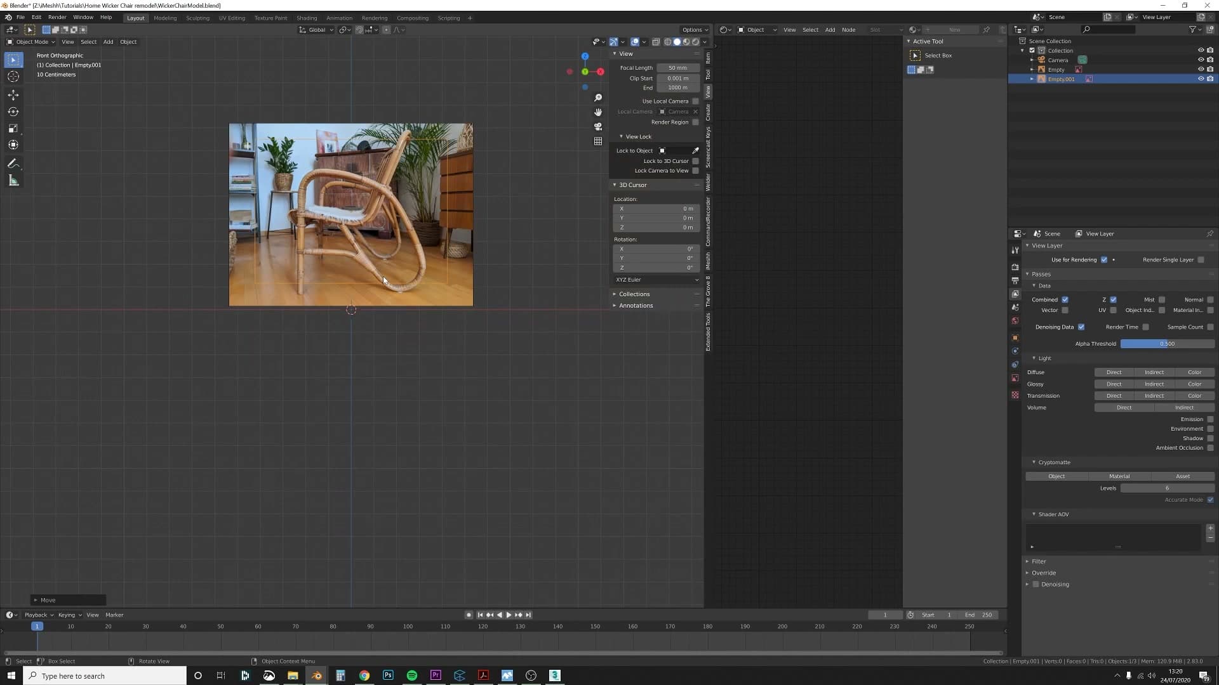Open the Render menu
The width and height of the screenshot is (1219, 685).
pyautogui.click(x=57, y=18)
